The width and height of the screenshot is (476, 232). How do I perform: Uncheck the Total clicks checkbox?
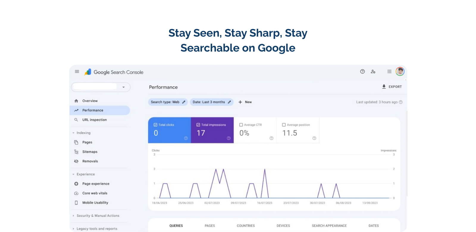pyautogui.click(x=155, y=125)
